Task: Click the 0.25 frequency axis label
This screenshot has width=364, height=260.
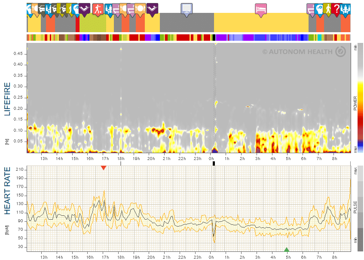Action: 18,97
